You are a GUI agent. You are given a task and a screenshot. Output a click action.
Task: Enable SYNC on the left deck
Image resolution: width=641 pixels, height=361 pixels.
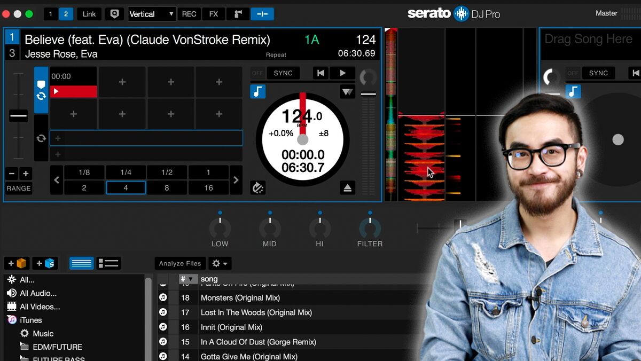click(283, 73)
